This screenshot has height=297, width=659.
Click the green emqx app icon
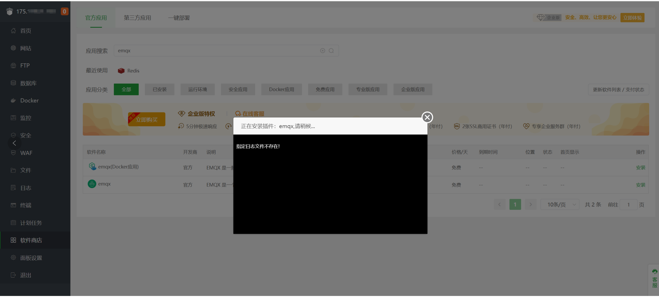tap(92, 184)
